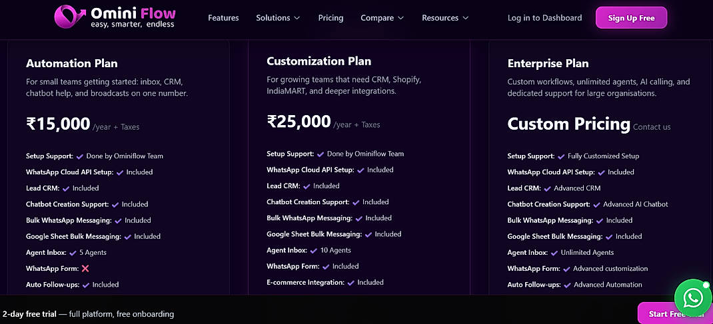Click the ₹25,000 price
Screen dimensions: 713x324
point(299,122)
